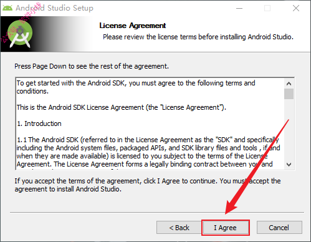
Task: Click the "This is the Android SDK License Agreement" line
Action: (x=122, y=107)
